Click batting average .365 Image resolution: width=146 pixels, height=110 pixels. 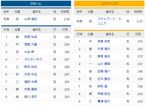pyautogui.click(x=67, y=52)
